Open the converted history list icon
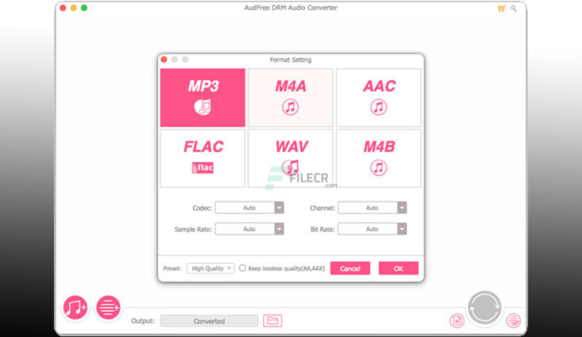Image resolution: width=582 pixels, height=337 pixels. [x=514, y=321]
